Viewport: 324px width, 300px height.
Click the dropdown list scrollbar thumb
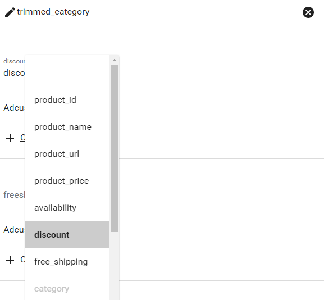click(114, 148)
